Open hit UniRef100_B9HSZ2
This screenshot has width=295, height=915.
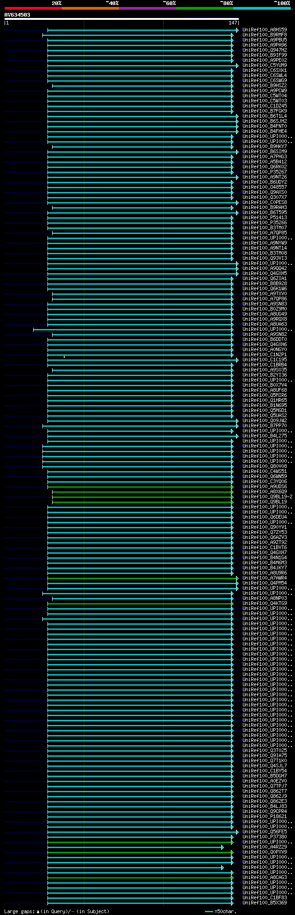click(x=265, y=86)
